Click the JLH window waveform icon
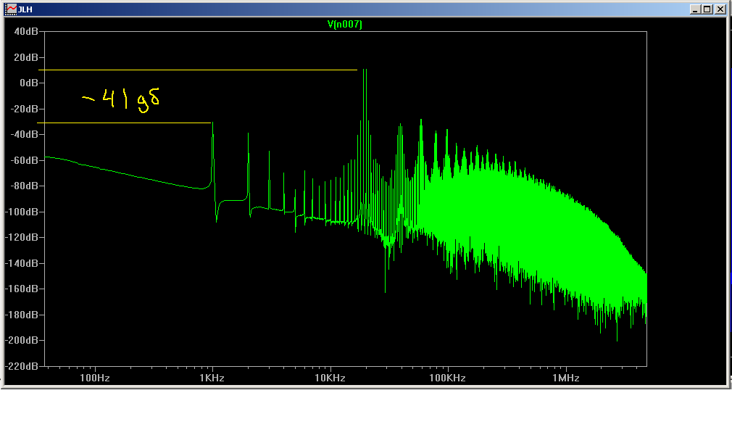The image size is (732, 435). click(10, 9)
